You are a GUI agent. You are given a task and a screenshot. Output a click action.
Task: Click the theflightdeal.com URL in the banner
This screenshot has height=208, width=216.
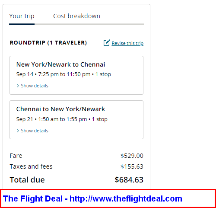tap(126, 198)
